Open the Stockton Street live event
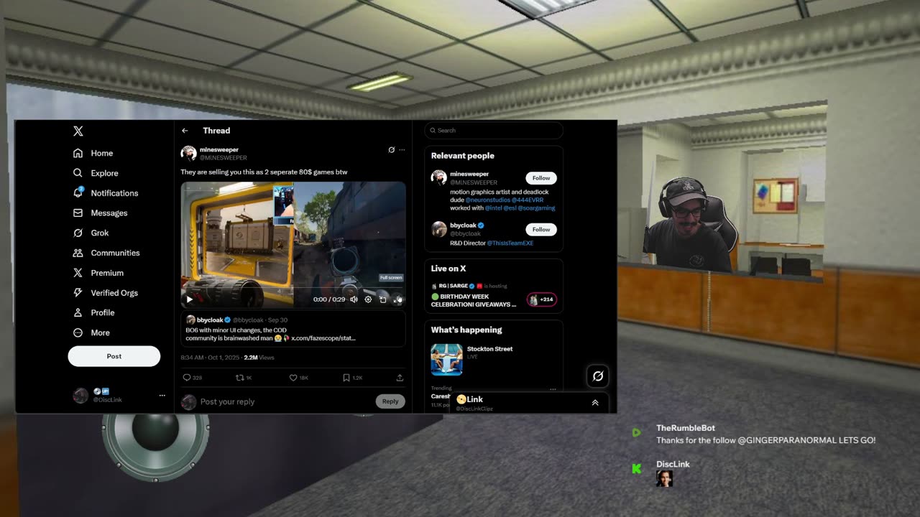The height and width of the screenshot is (517, 920). click(489, 349)
